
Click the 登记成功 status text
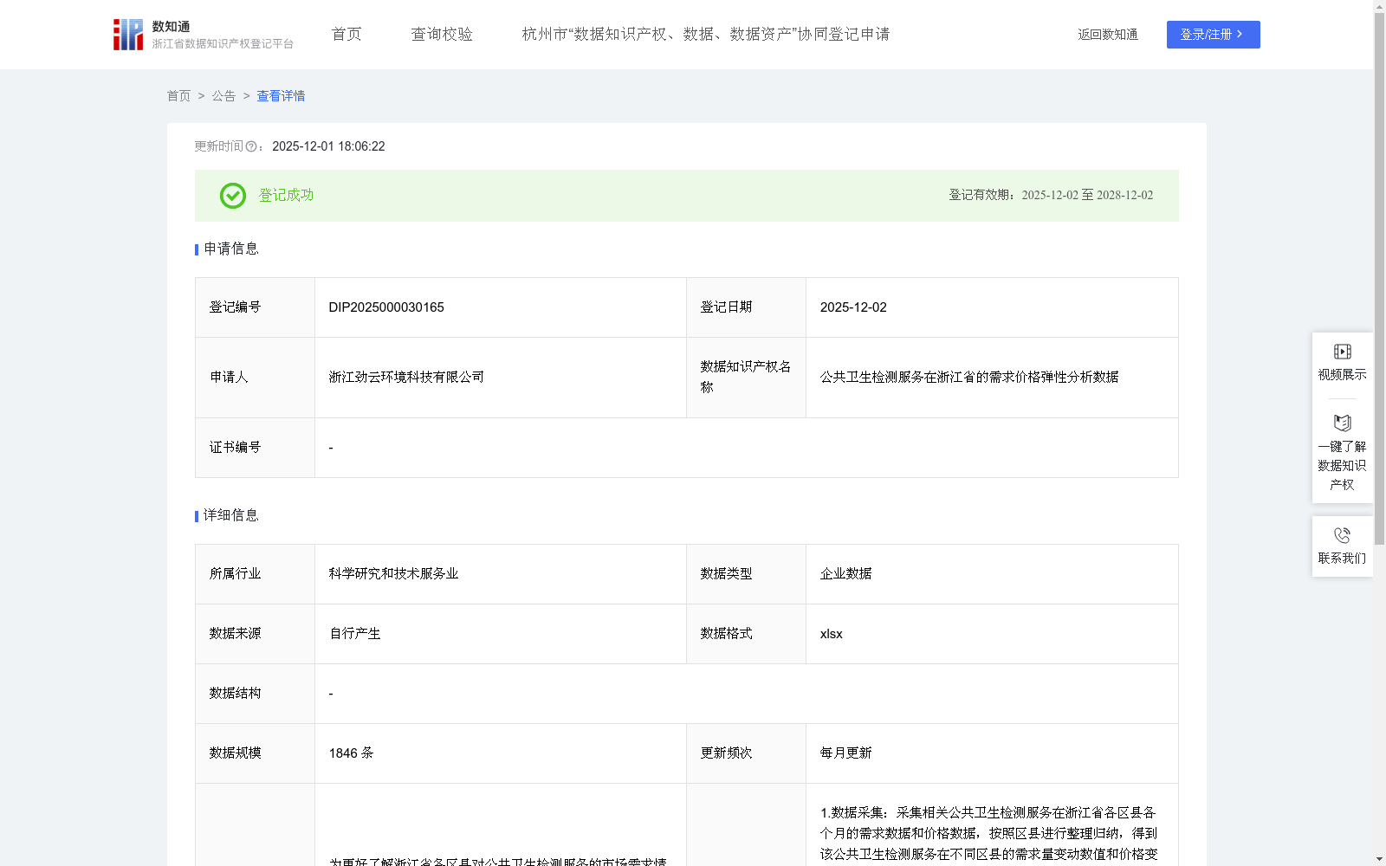pos(286,196)
